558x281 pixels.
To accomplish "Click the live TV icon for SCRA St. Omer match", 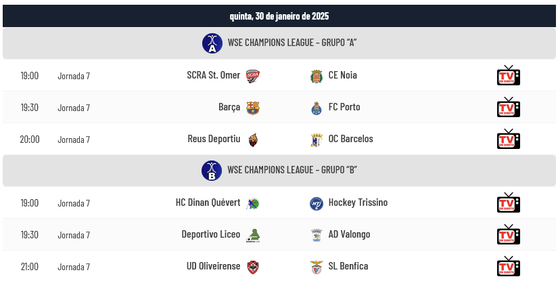I will (508, 76).
